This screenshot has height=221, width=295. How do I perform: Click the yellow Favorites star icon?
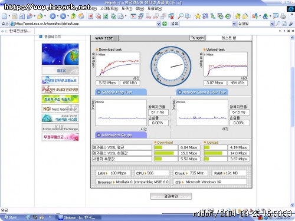click(x=198, y=16)
